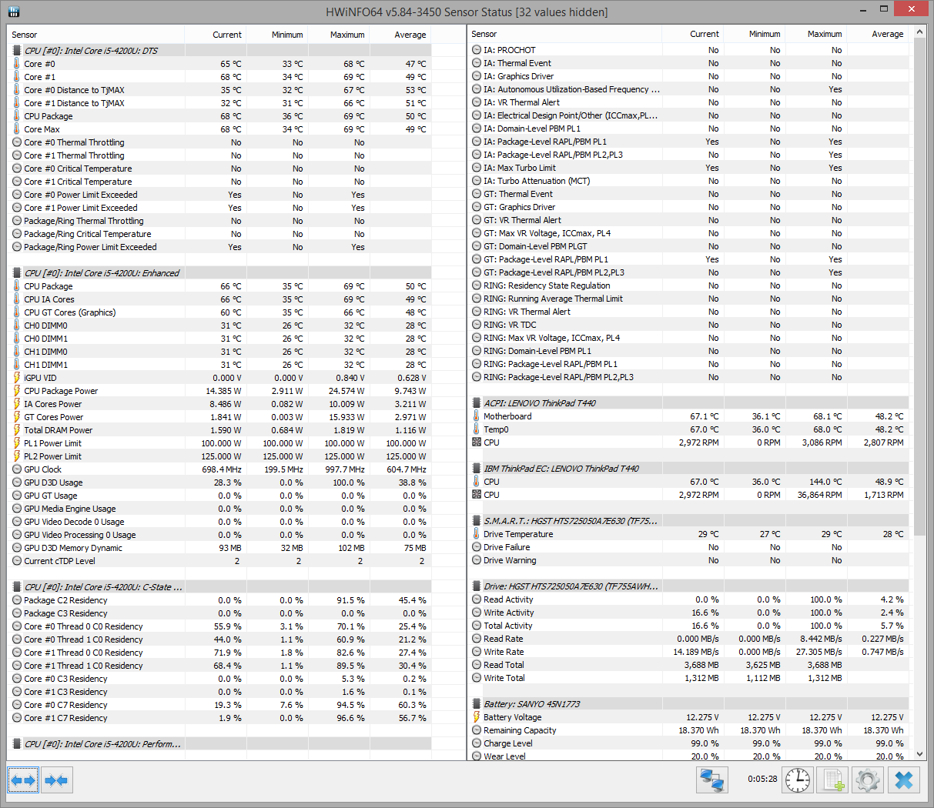
Task: Select the Remaining Capacity row
Action: (x=688, y=730)
